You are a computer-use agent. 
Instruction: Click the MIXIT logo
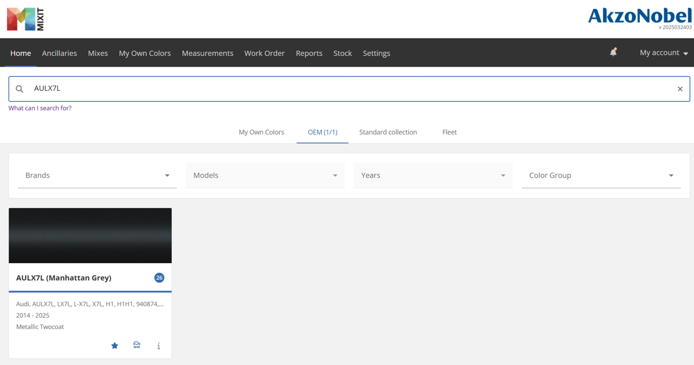(25, 19)
